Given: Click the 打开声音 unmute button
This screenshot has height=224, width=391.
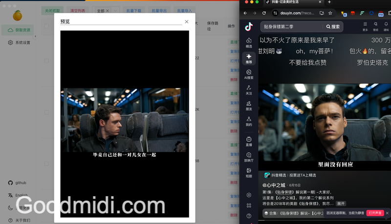Looking at the screenshot, I should 375,213.
